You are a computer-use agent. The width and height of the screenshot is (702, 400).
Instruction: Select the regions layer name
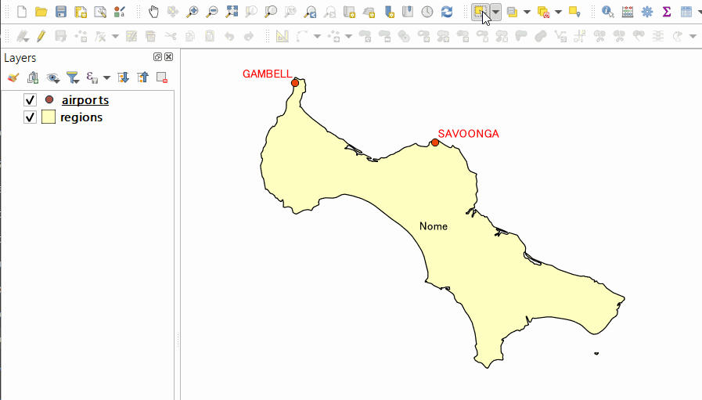(x=81, y=117)
